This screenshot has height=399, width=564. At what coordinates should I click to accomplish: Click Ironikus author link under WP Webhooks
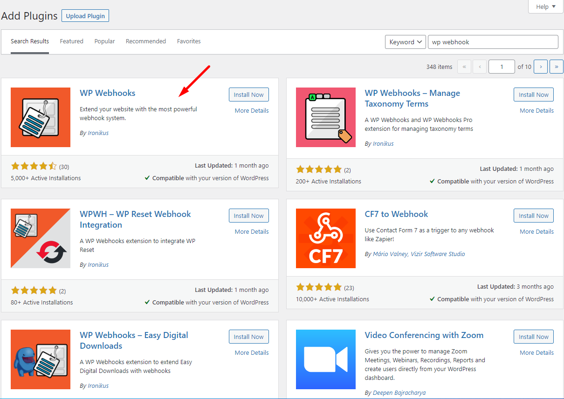coord(98,133)
